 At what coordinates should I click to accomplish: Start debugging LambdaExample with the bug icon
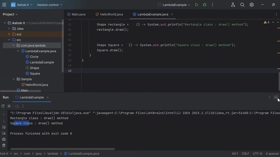click(205, 5)
